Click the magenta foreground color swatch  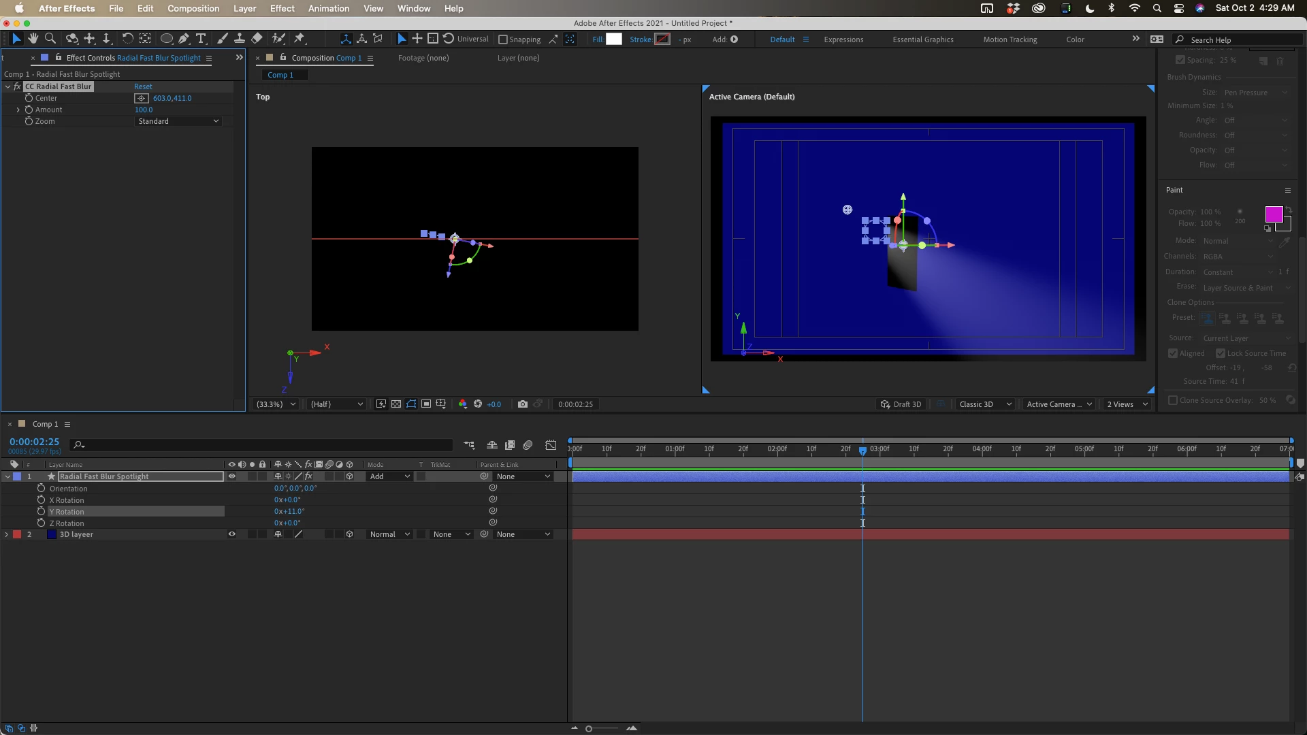1273,214
